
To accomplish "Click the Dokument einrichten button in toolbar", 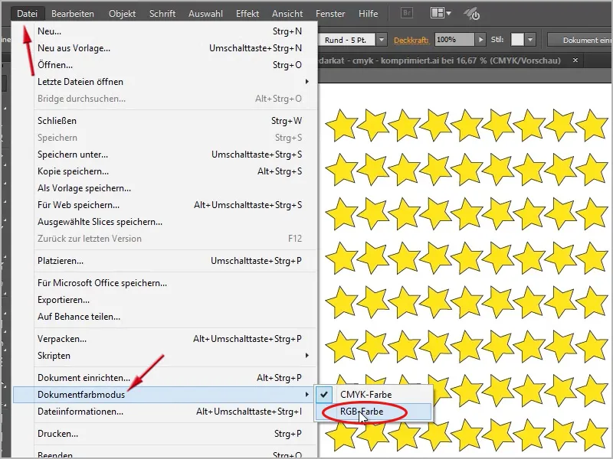I will point(580,40).
